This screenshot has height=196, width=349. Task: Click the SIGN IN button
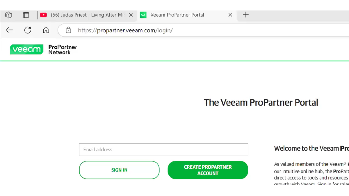119,170
